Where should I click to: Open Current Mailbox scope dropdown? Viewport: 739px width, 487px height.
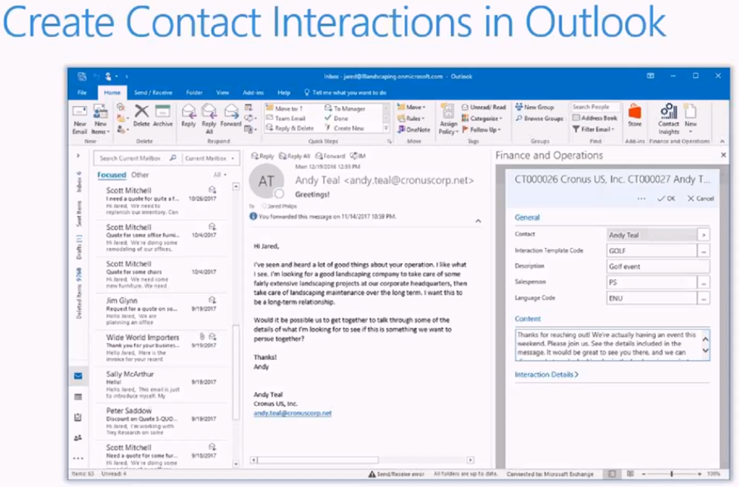click(209, 158)
